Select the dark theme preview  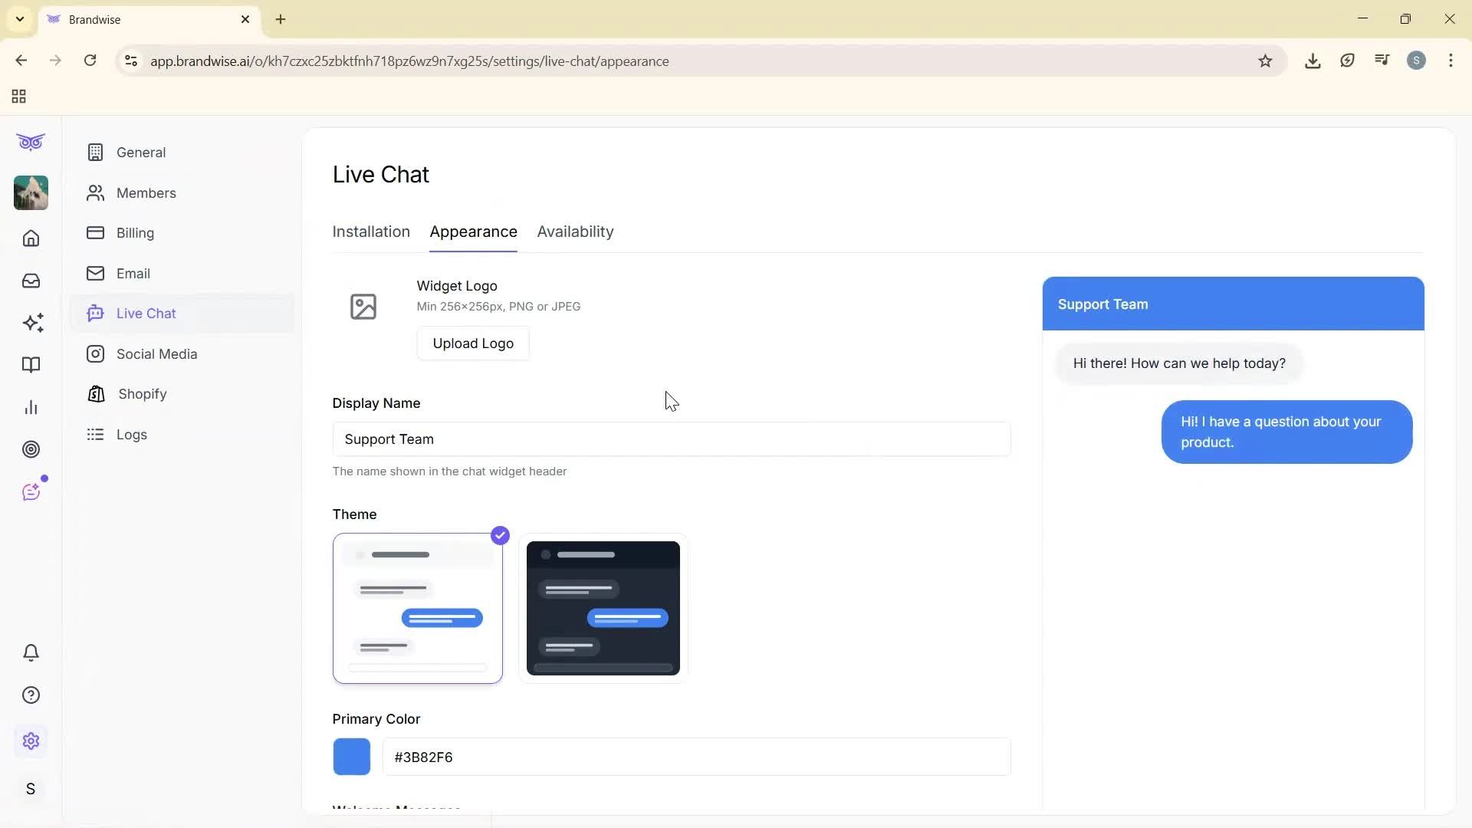[x=602, y=608]
